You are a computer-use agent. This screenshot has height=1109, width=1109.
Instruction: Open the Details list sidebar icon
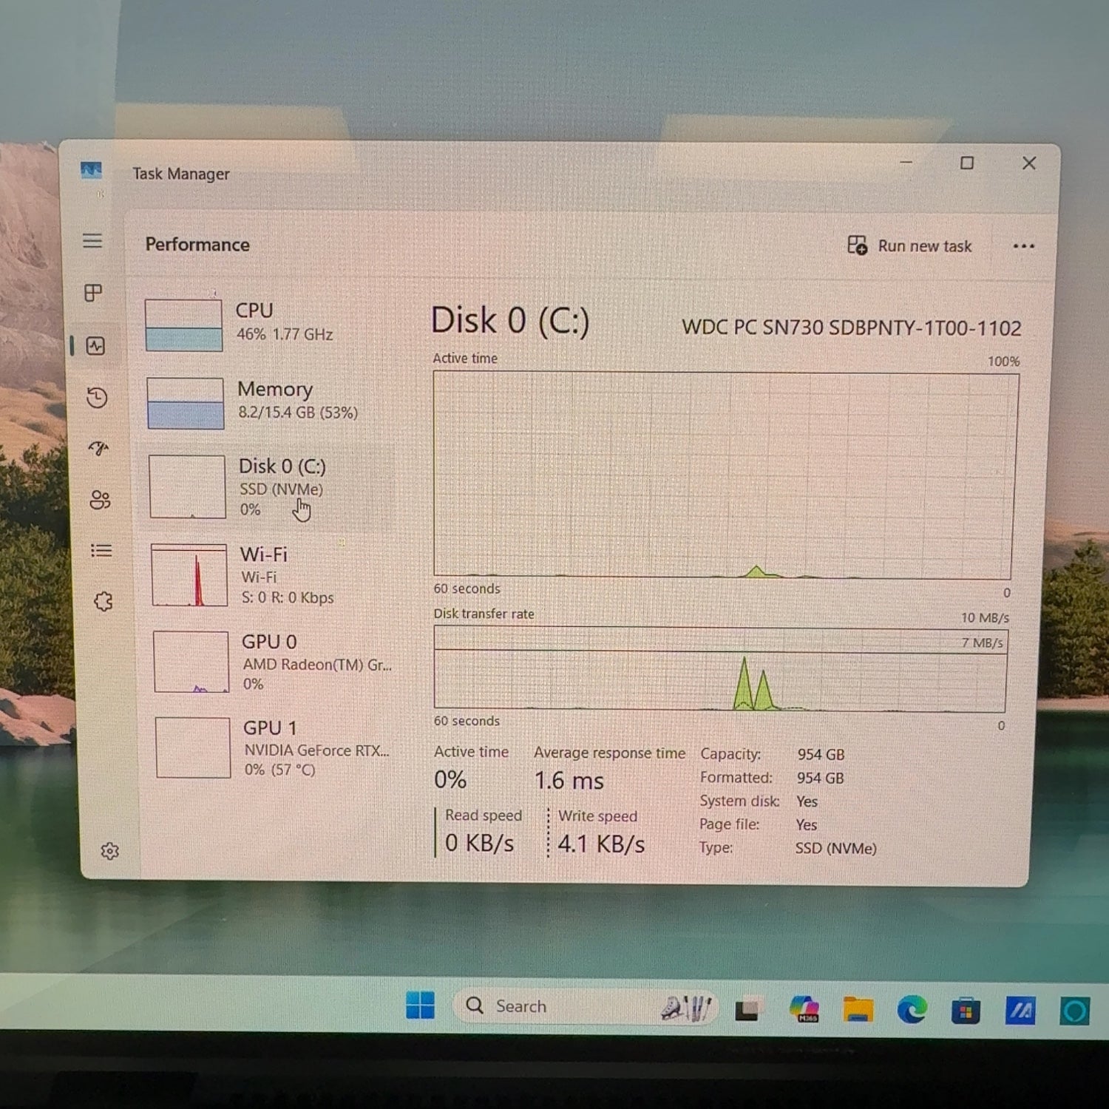[101, 551]
